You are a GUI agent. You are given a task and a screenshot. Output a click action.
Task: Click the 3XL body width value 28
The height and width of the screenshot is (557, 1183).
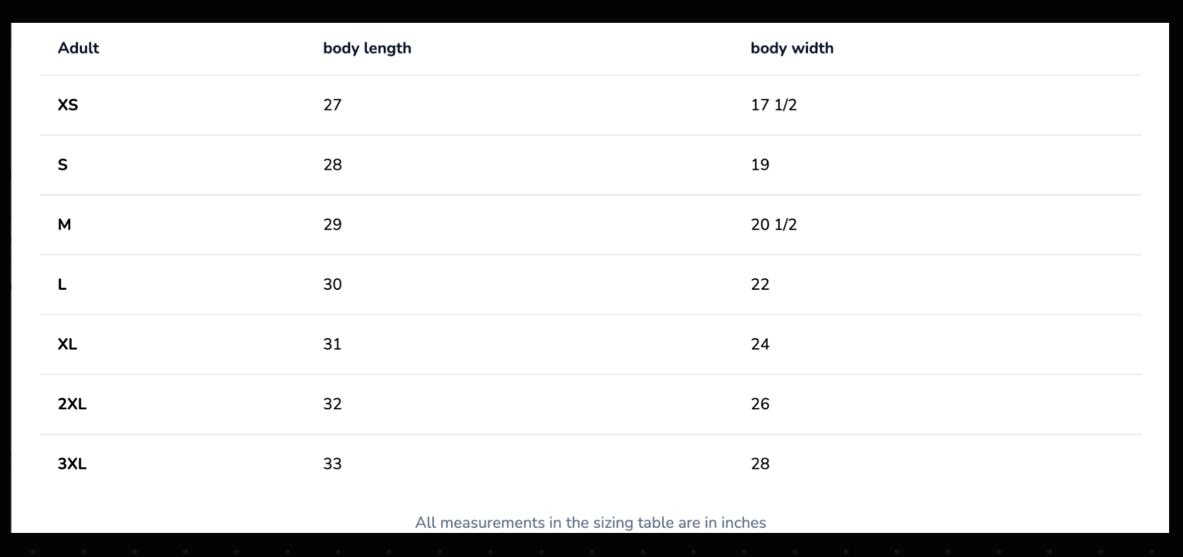point(760,464)
